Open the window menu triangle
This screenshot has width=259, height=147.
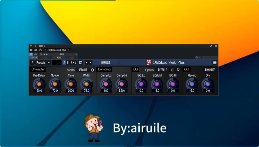tap(31, 46)
